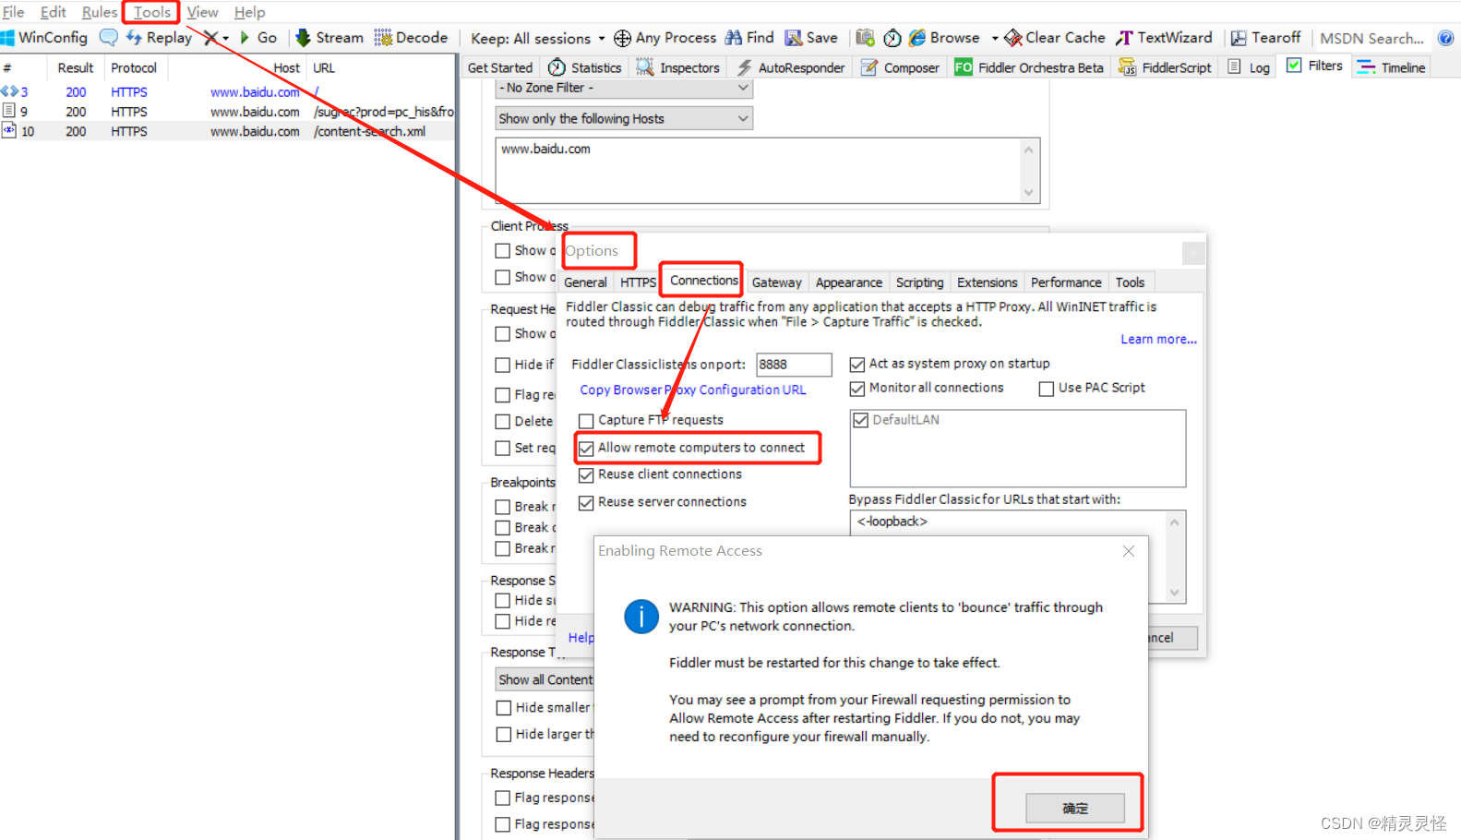Viewport: 1461px width, 840px height.
Task: Toggle Reuse server connections checkbox
Action: (x=586, y=503)
